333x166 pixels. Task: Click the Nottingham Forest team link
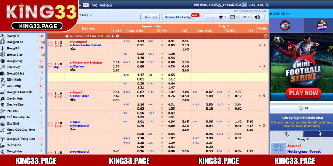coord(304,151)
